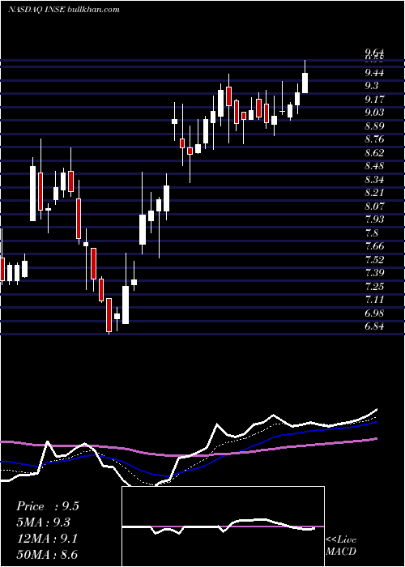Viewport: 405px width, 567px height.
Task: Click the '<<Live MACD' label
Action: tap(341, 546)
